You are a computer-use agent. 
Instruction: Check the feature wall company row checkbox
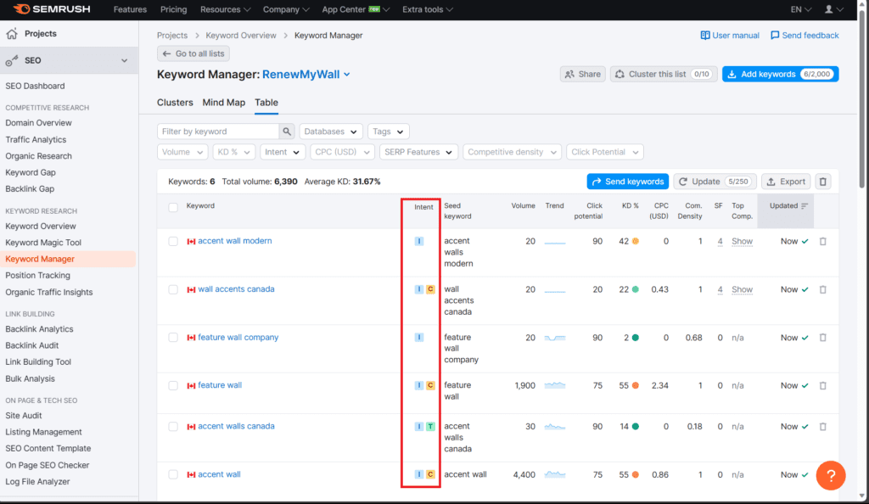point(173,338)
